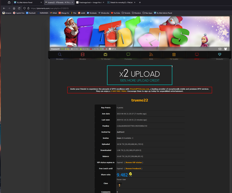This screenshot has width=232, height=193.
Task: Open a new browser tab
Action: (x=140, y=2)
